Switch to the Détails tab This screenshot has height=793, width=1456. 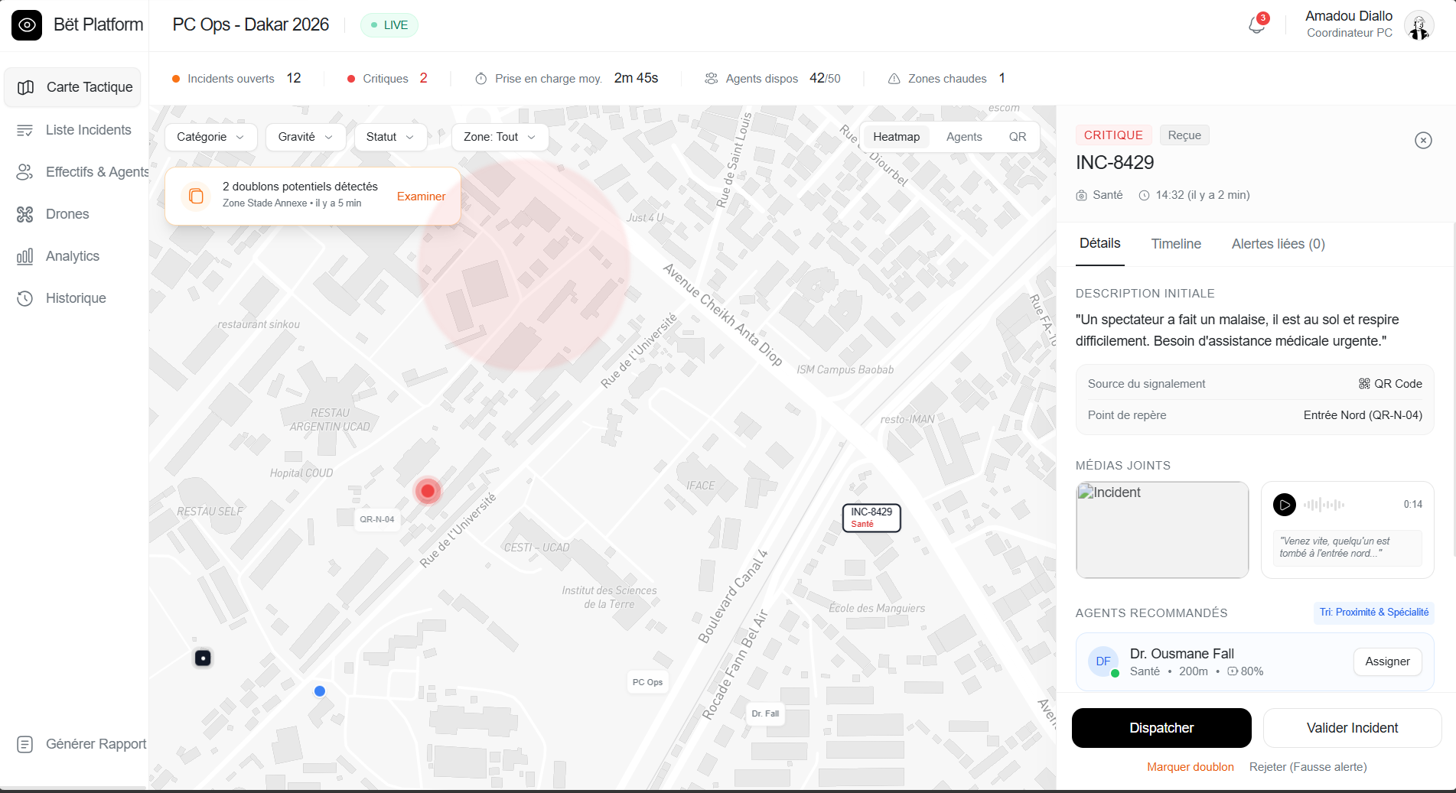tap(1099, 243)
